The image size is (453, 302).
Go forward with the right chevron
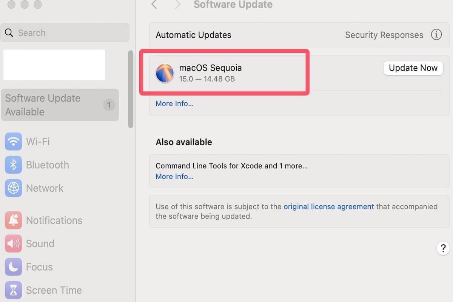point(177,5)
